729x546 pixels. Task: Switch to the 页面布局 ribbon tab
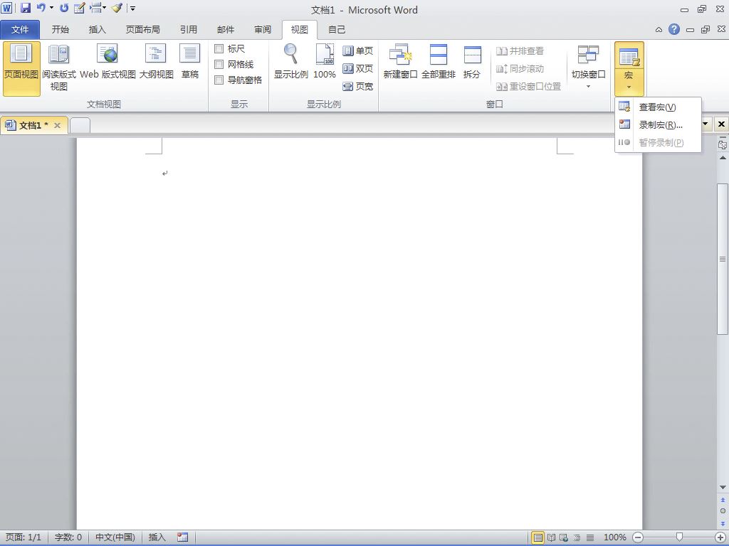pyautogui.click(x=142, y=30)
